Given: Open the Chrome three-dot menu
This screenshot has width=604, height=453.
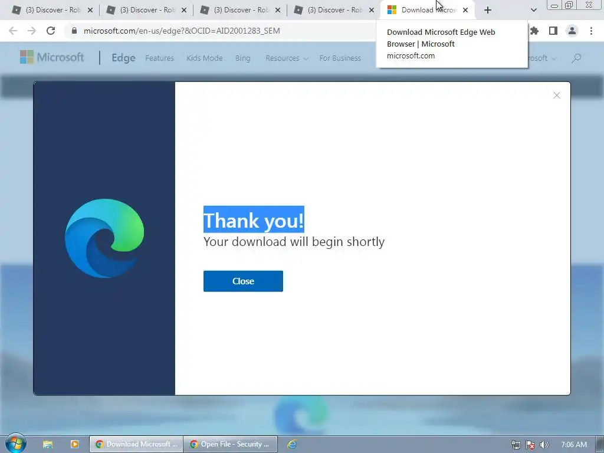Looking at the screenshot, I should 591,31.
